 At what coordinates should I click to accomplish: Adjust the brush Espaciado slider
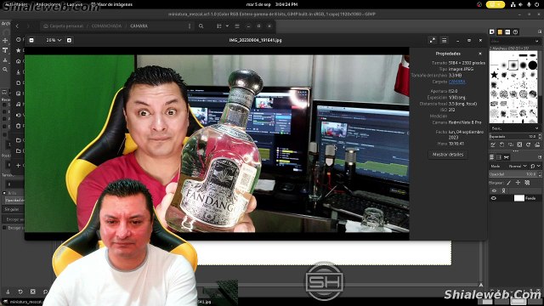515,136
